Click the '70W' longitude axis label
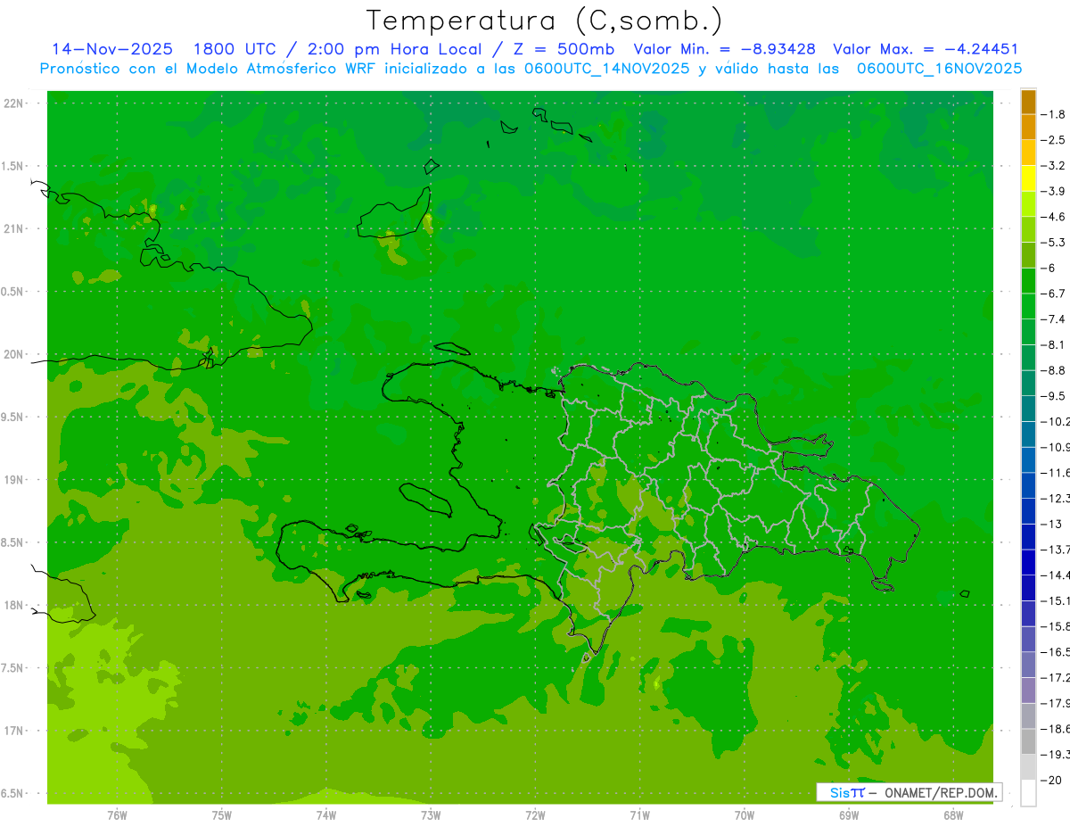This screenshot has width=1070, height=827. coord(745,815)
